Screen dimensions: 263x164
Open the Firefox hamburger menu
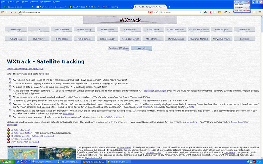pyautogui.click(x=260, y=12)
